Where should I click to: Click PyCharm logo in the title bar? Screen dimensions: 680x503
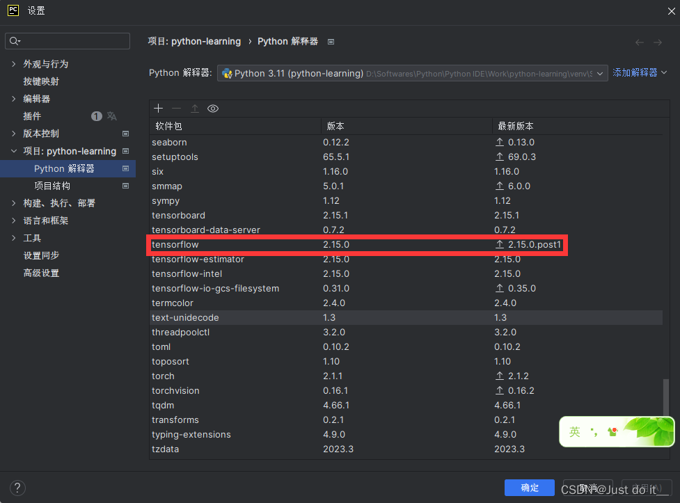(x=13, y=10)
